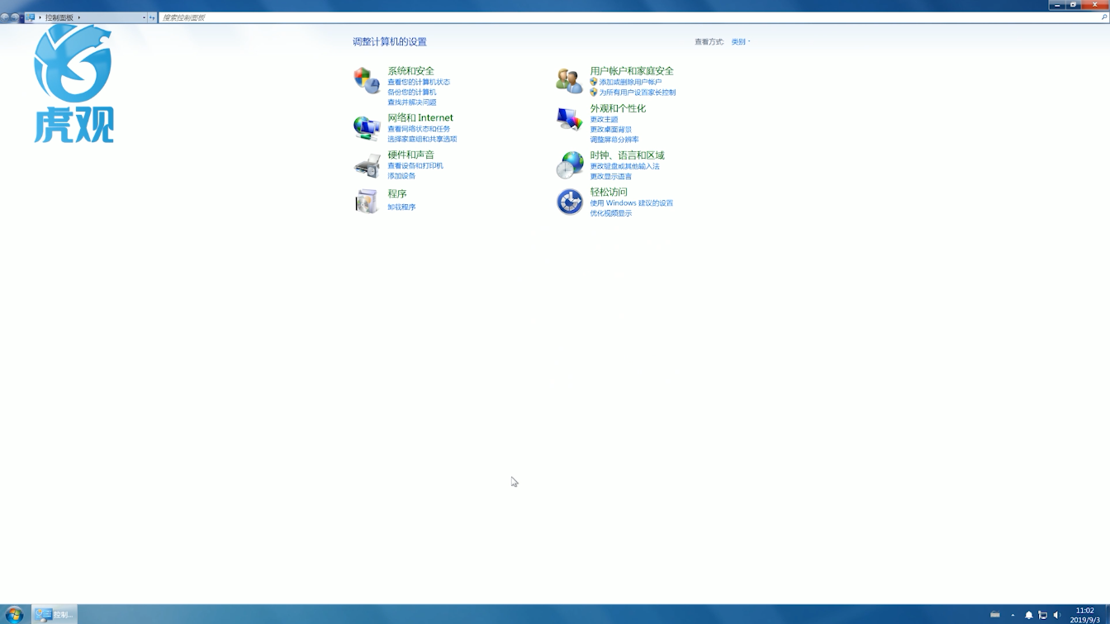Open 用户帐户和家庭安全 category heading
The image size is (1110, 624).
[x=632, y=71]
